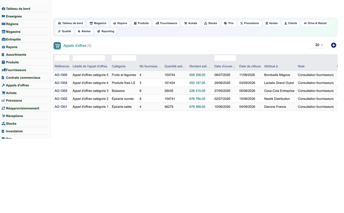The image size is (344, 213).
Task: Switch to Stocks top tab
Action: pos(211,23)
